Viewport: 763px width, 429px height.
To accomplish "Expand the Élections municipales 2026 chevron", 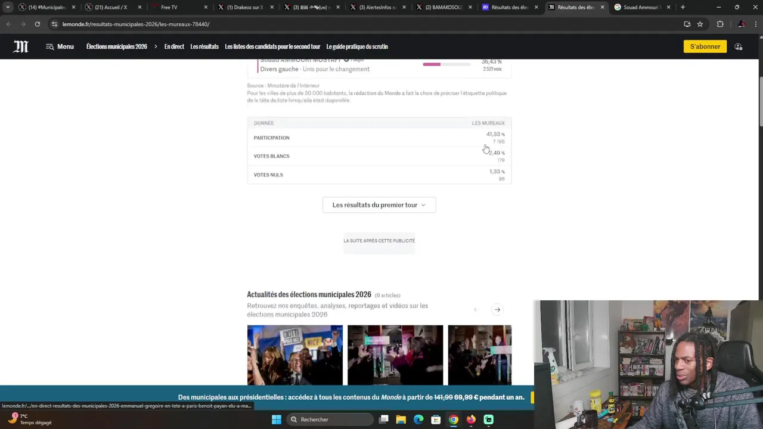I will click(x=156, y=46).
